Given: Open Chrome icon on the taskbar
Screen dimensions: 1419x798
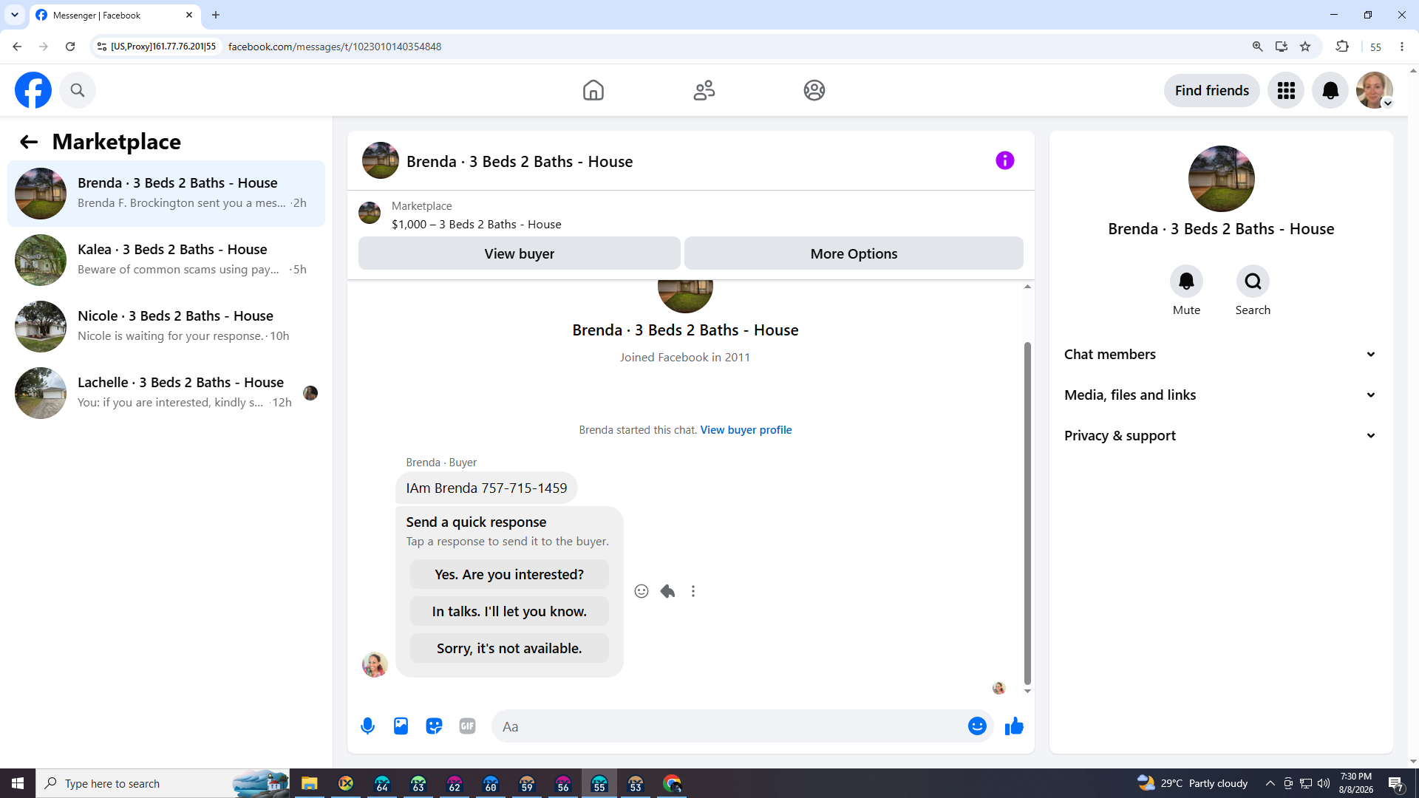Looking at the screenshot, I should click(672, 783).
